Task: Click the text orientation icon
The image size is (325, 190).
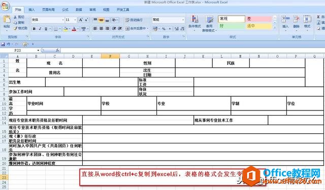Action: click(114, 20)
